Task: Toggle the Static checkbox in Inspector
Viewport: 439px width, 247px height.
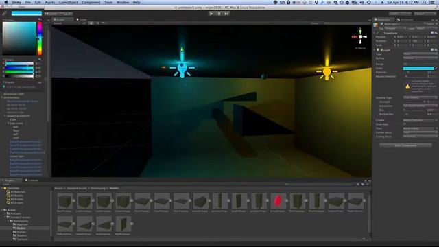Action: click(x=425, y=25)
